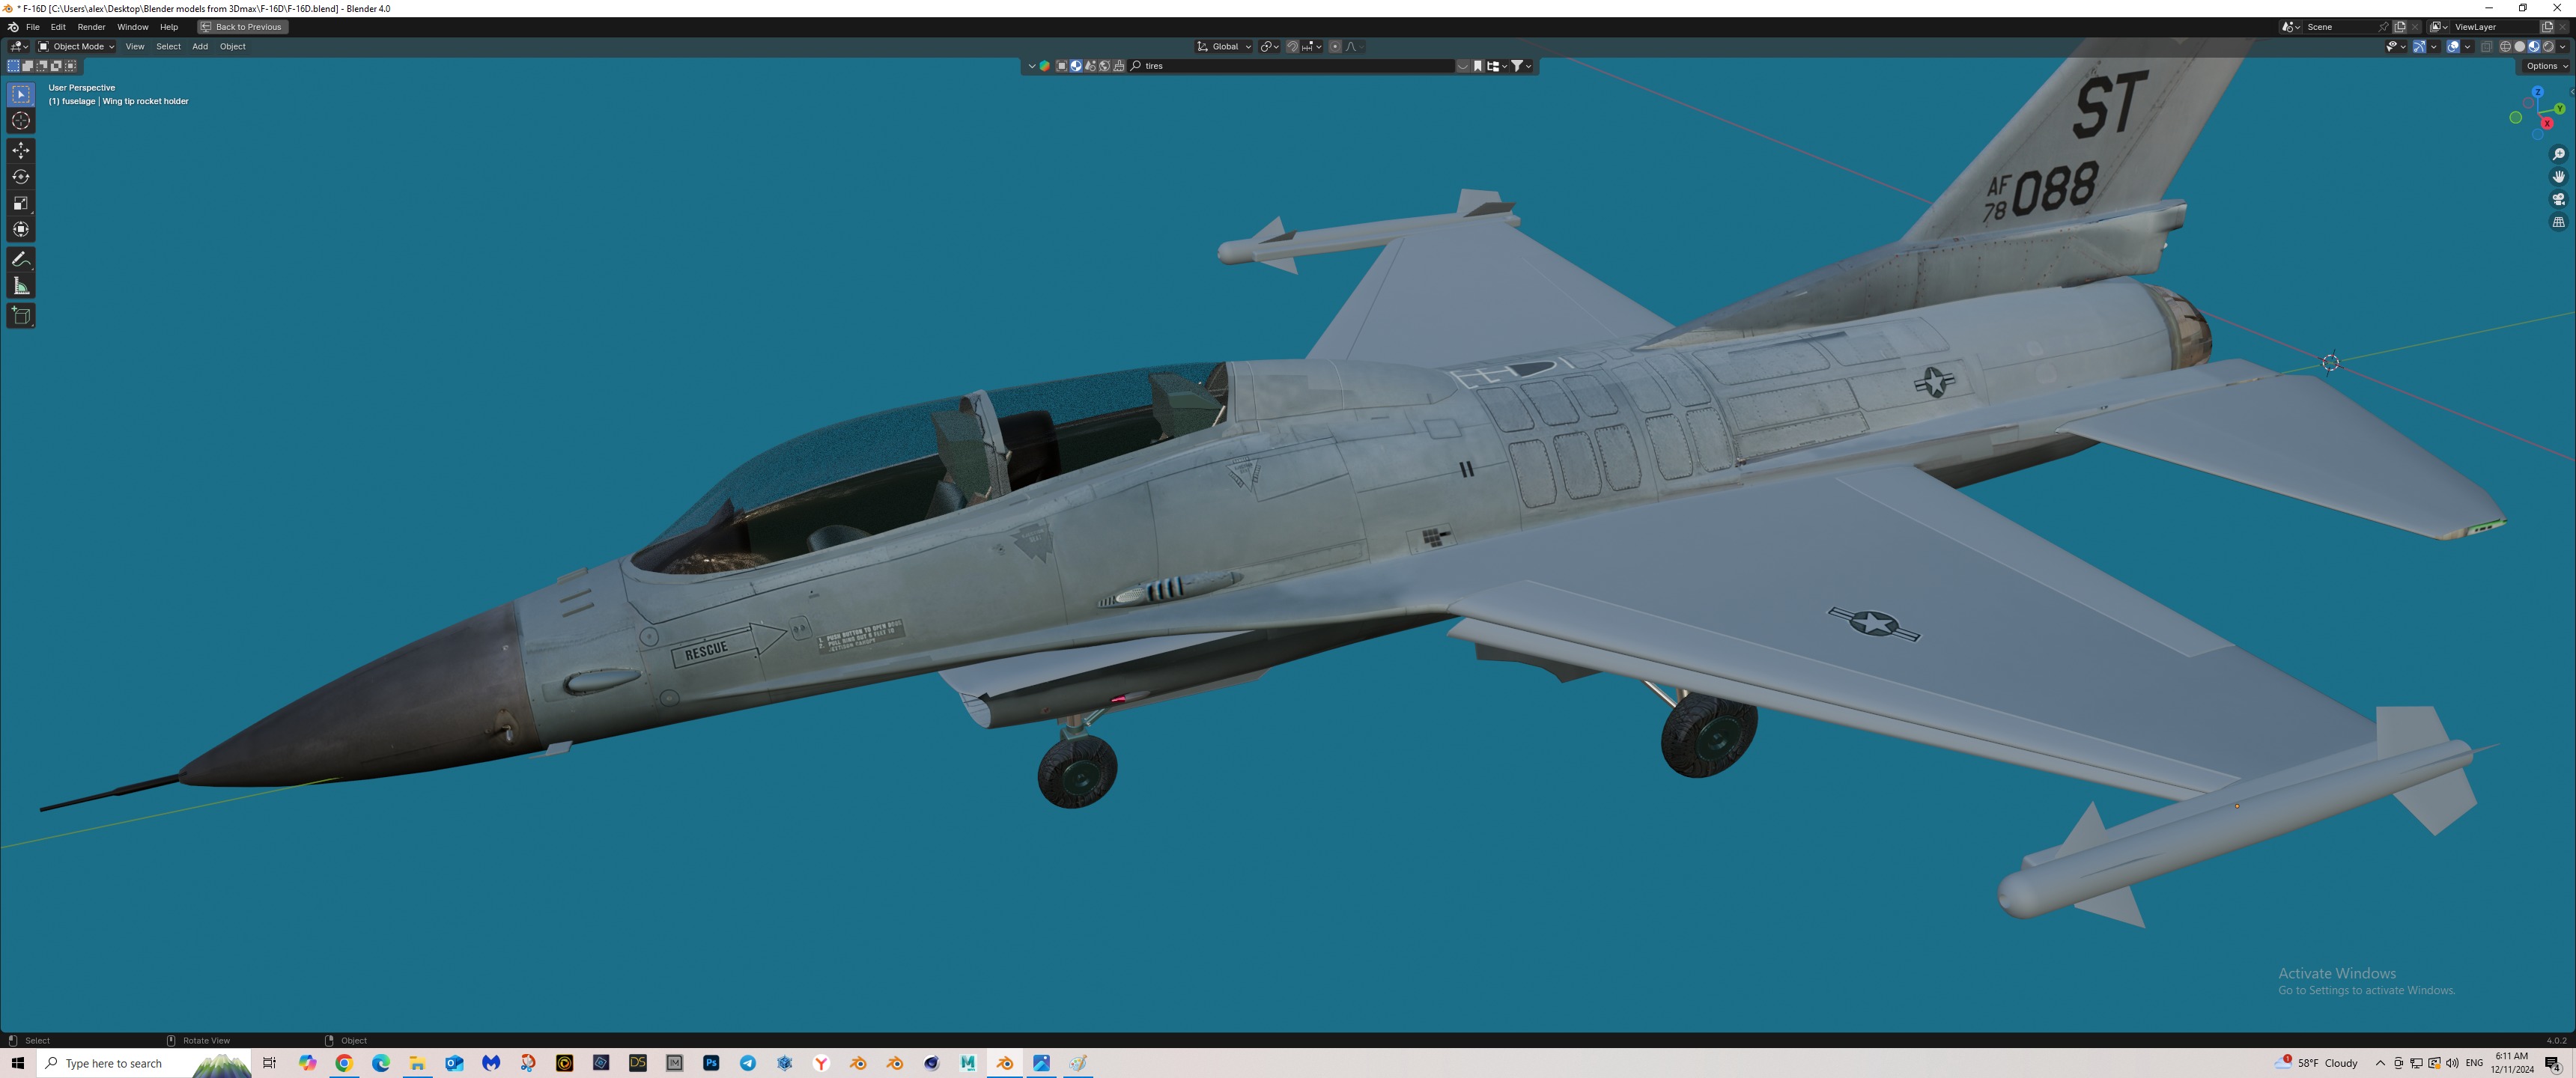Click the navigation gizmo Z axis
The height and width of the screenshot is (1078, 2576).
(2537, 92)
